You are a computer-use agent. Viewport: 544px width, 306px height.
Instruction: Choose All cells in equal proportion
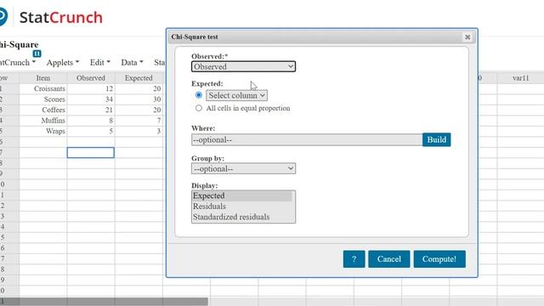(x=199, y=108)
